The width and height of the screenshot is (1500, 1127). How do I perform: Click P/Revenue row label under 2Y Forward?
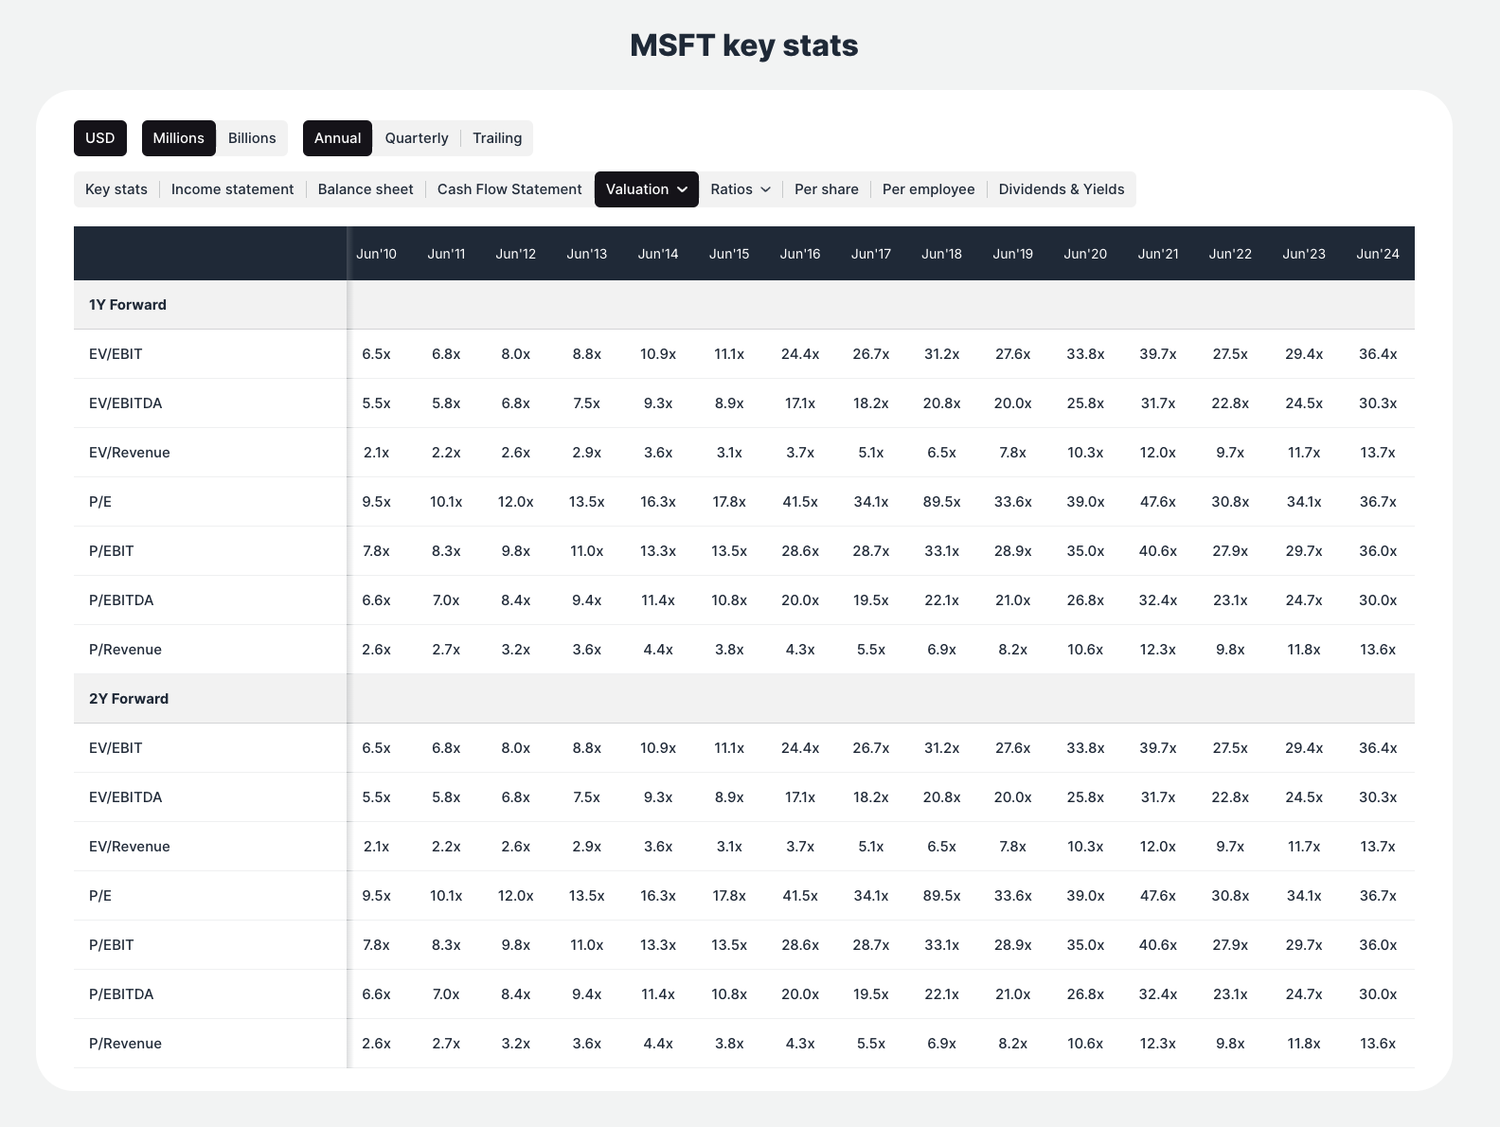click(125, 1044)
